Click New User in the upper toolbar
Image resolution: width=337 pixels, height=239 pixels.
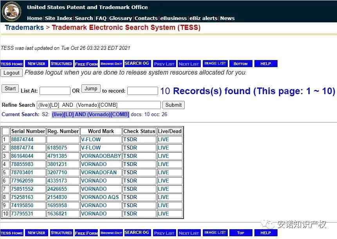click(x=36, y=64)
